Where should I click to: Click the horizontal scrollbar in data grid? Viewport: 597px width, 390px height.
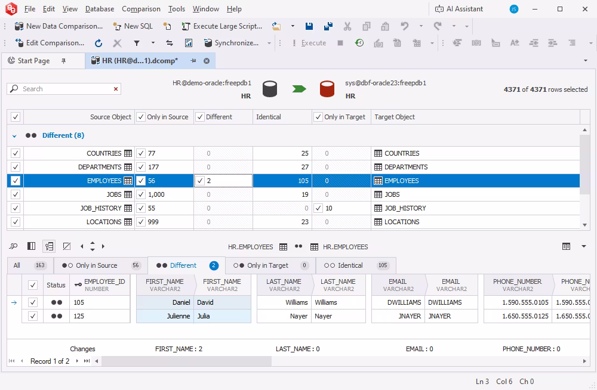point(186,361)
